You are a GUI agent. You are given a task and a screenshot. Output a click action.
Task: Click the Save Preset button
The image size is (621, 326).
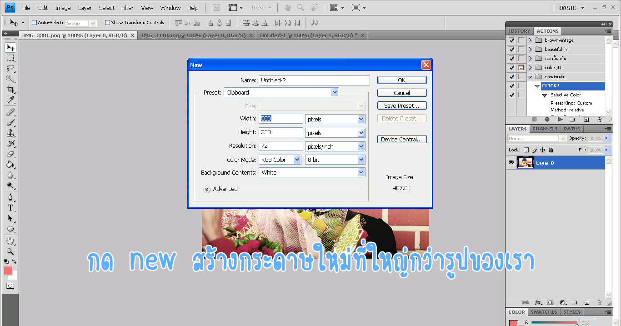pos(401,105)
